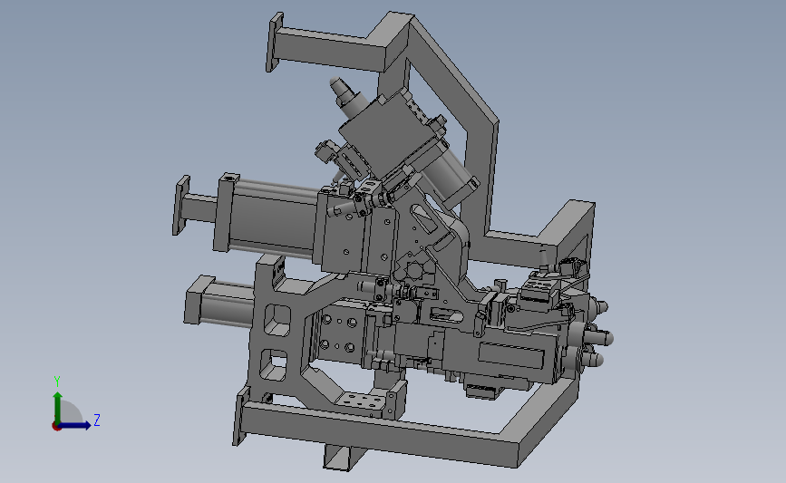This screenshot has width=786, height=483.
Task: Click the blue Z axis arrow of the triad
Action: tap(74, 425)
